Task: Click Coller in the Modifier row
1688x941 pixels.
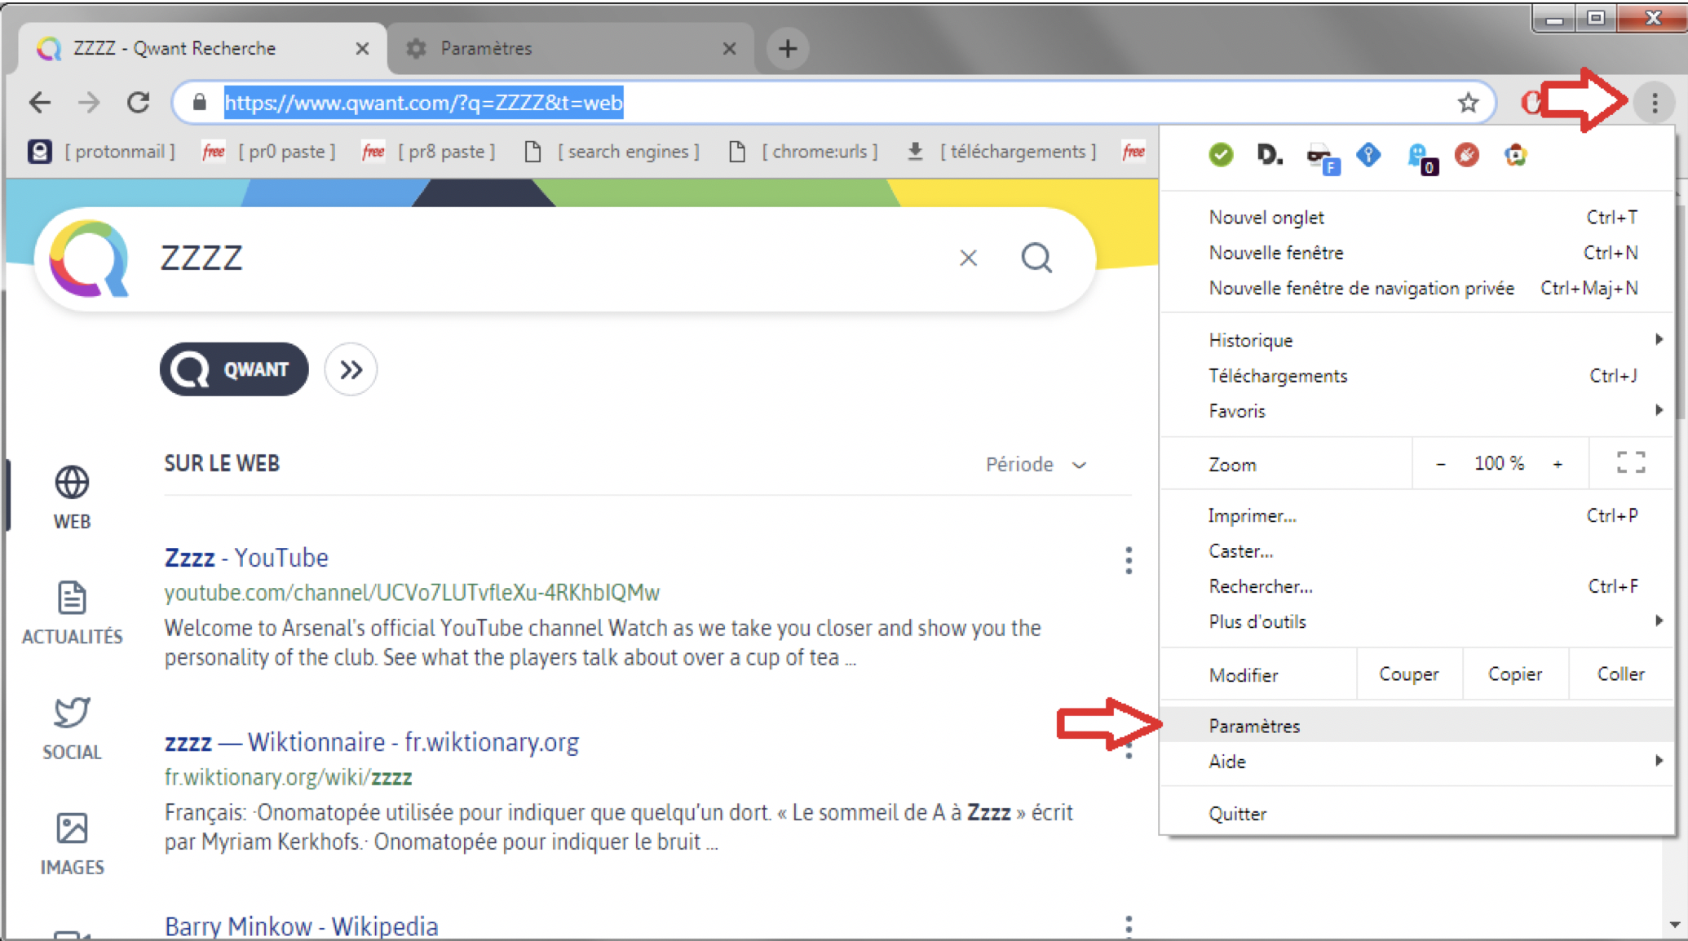Action: pyautogui.click(x=1621, y=674)
